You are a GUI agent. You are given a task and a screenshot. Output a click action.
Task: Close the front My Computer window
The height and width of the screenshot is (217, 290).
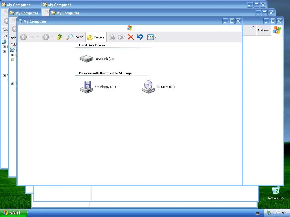[238, 21]
